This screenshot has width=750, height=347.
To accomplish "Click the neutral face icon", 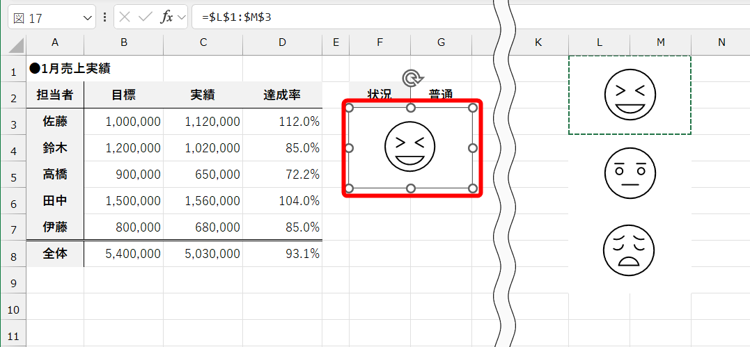I will (x=630, y=173).
